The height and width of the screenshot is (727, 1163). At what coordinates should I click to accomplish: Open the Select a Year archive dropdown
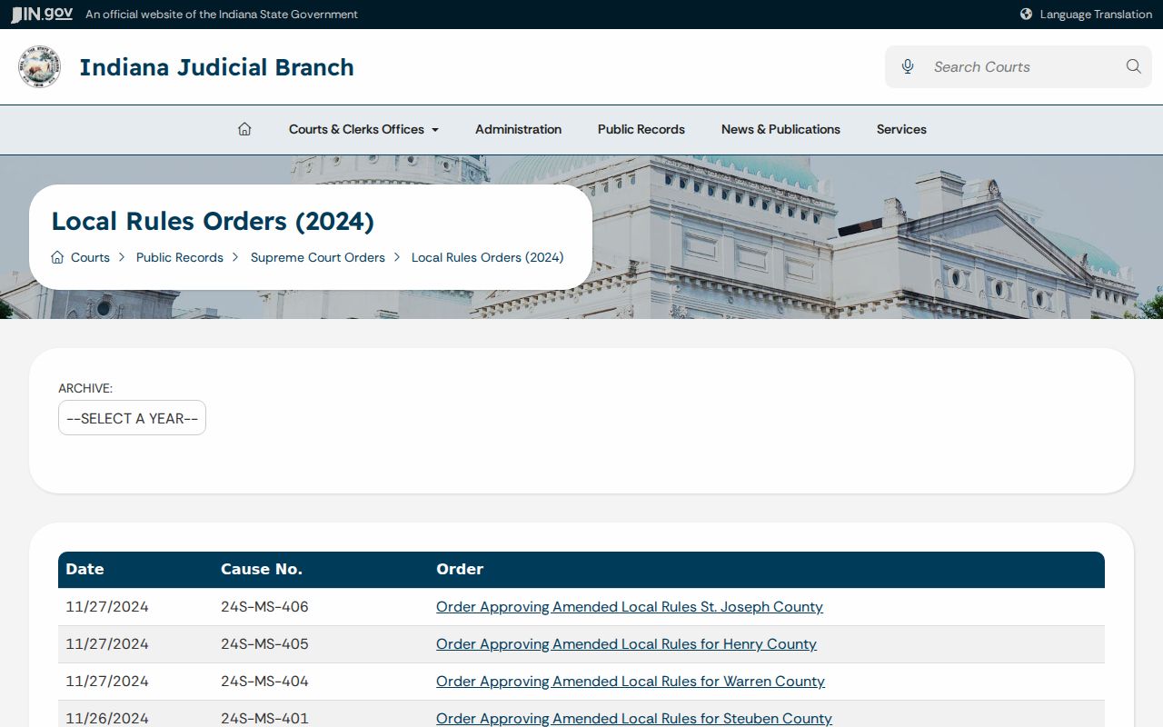point(132,418)
